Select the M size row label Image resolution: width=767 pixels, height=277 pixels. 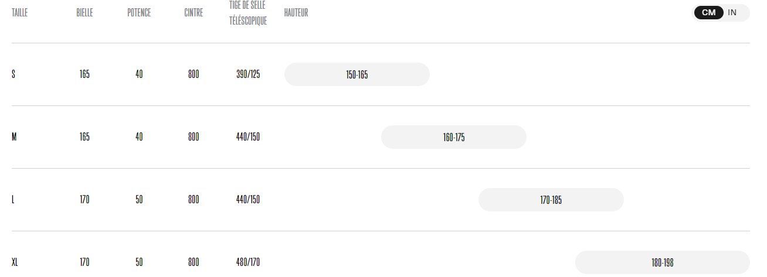[14, 137]
